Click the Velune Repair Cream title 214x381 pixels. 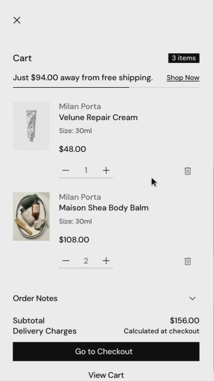(98, 117)
